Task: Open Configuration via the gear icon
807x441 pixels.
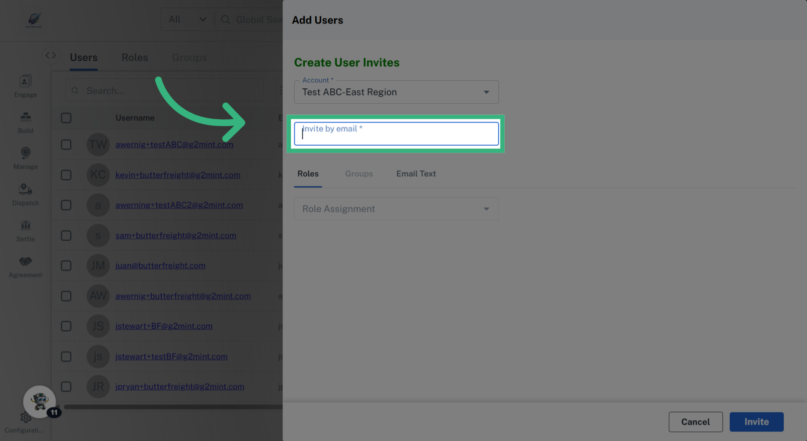Action: click(x=25, y=417)
